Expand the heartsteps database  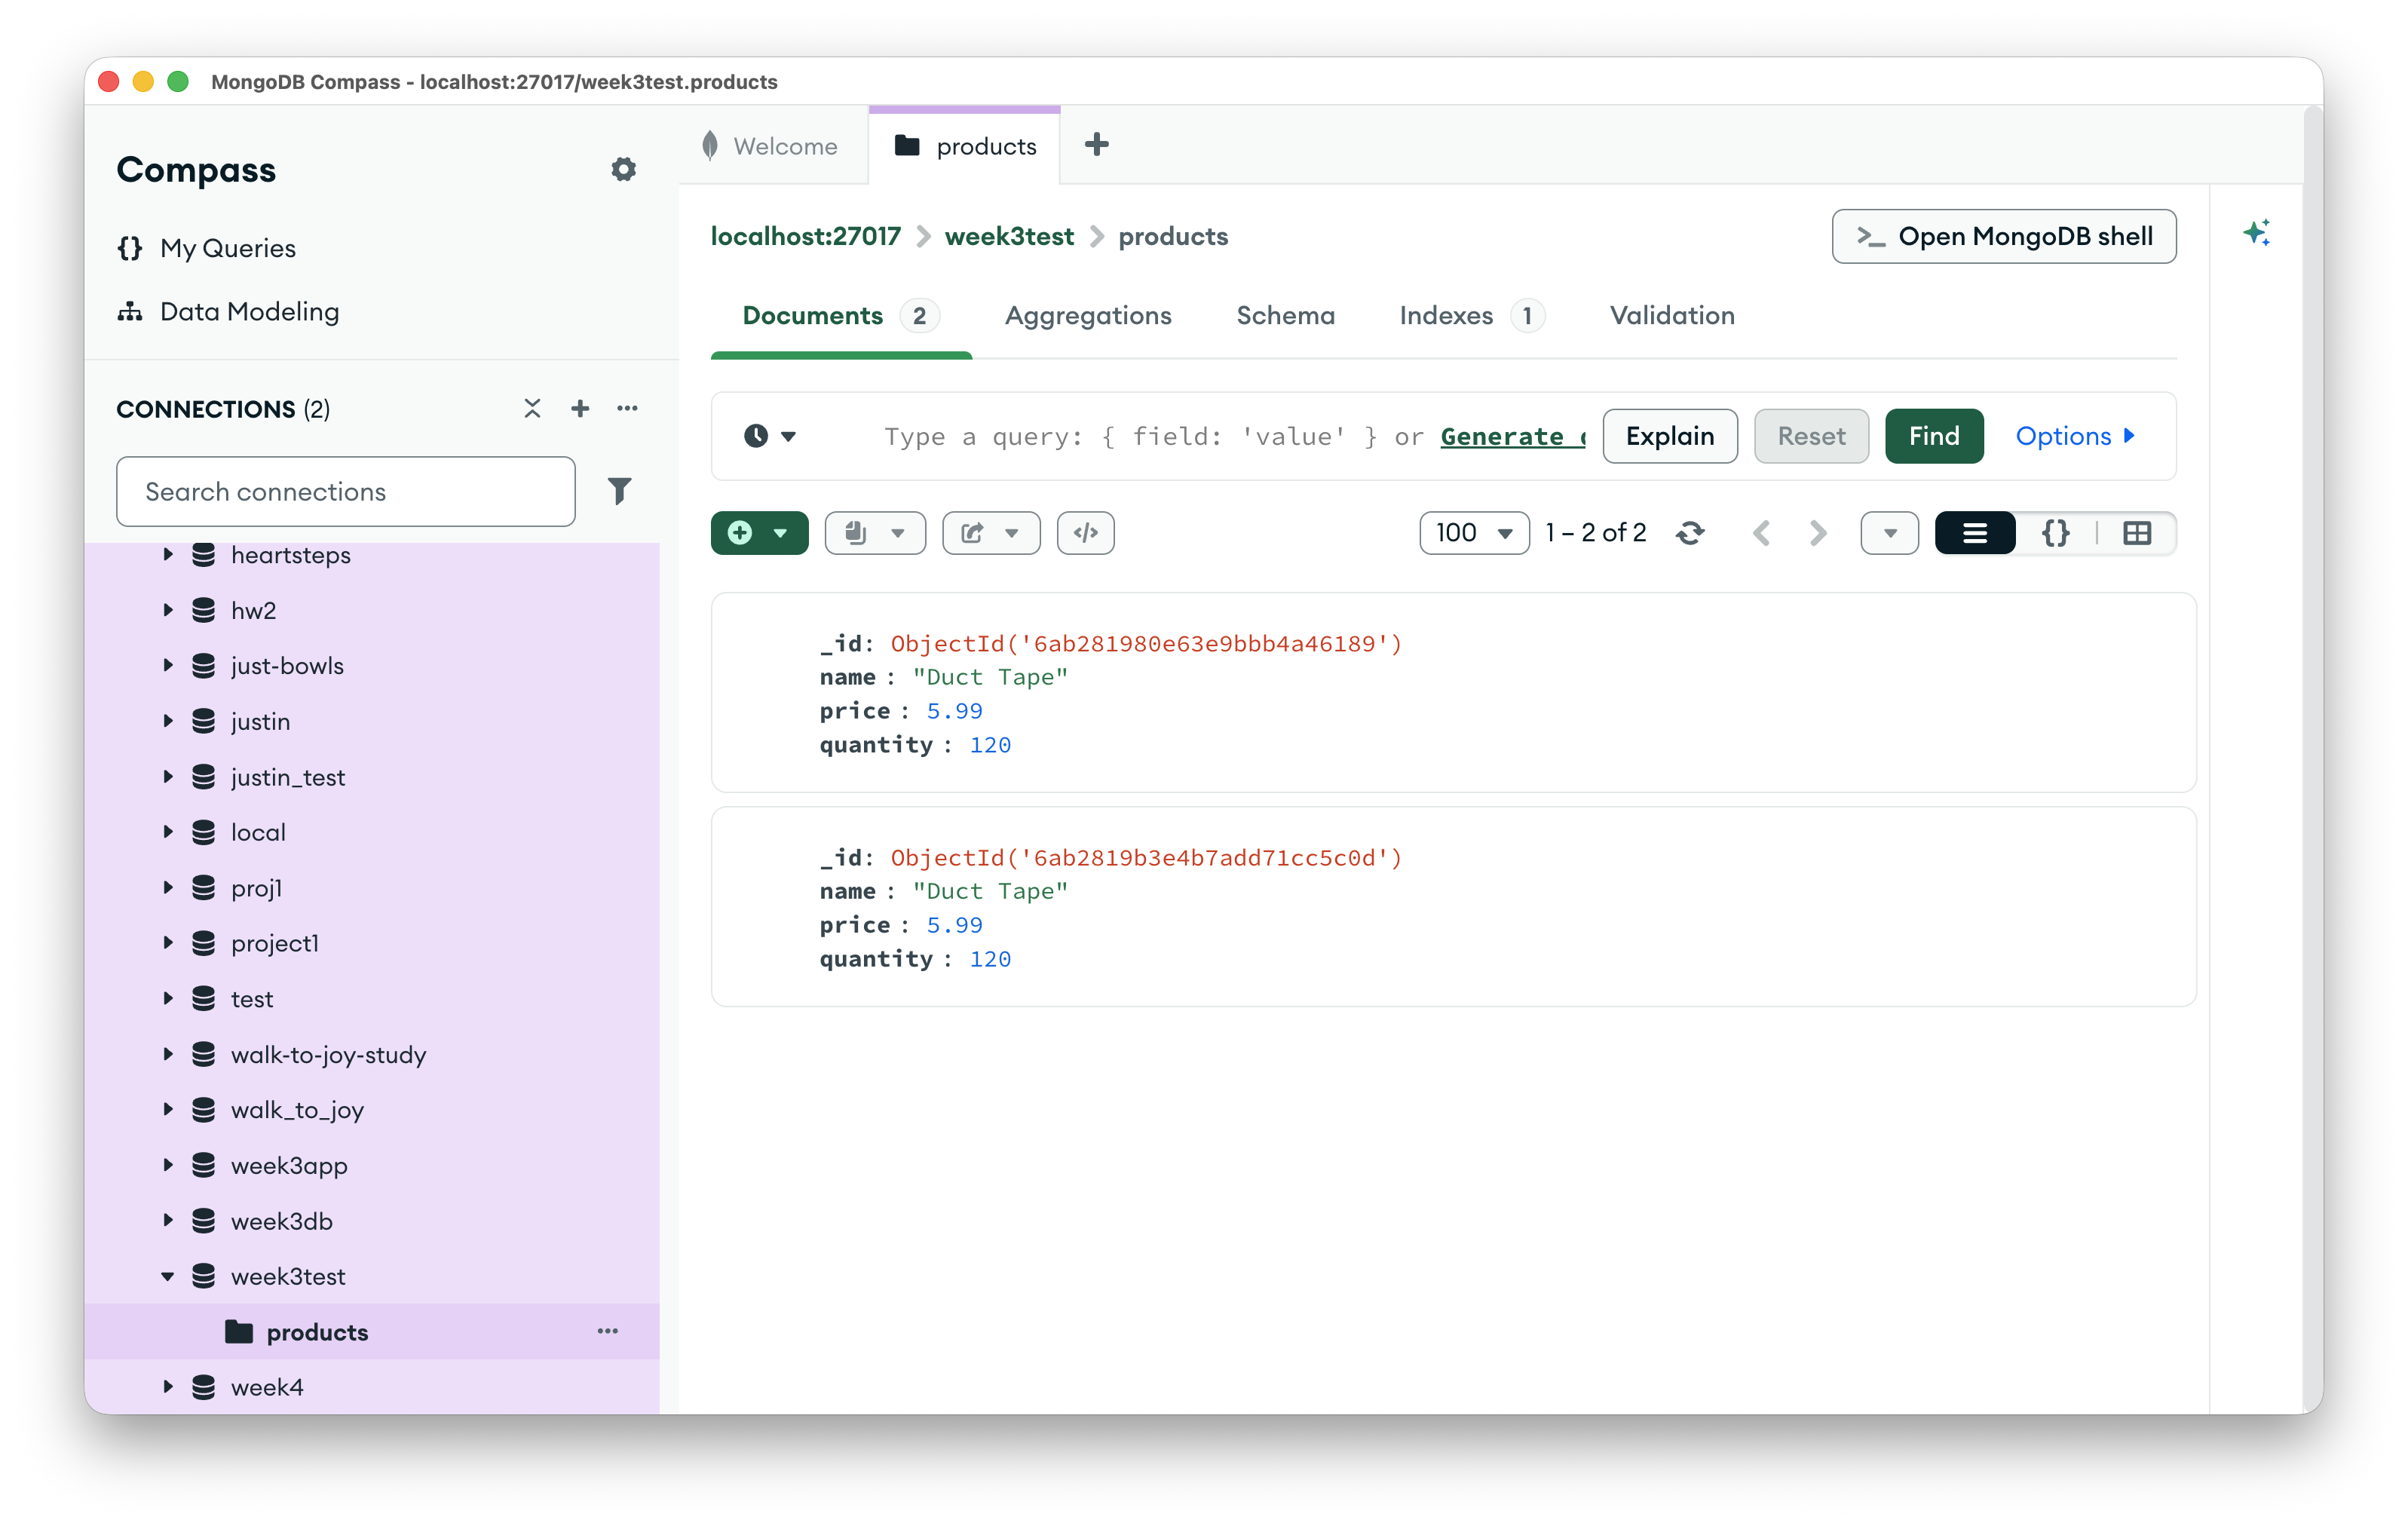click(167, 554)
